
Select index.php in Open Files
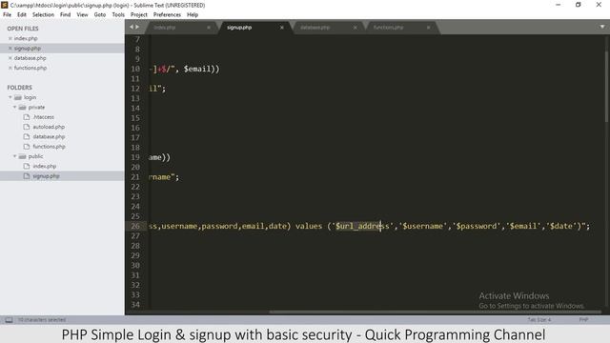click(x=26, y=38)
